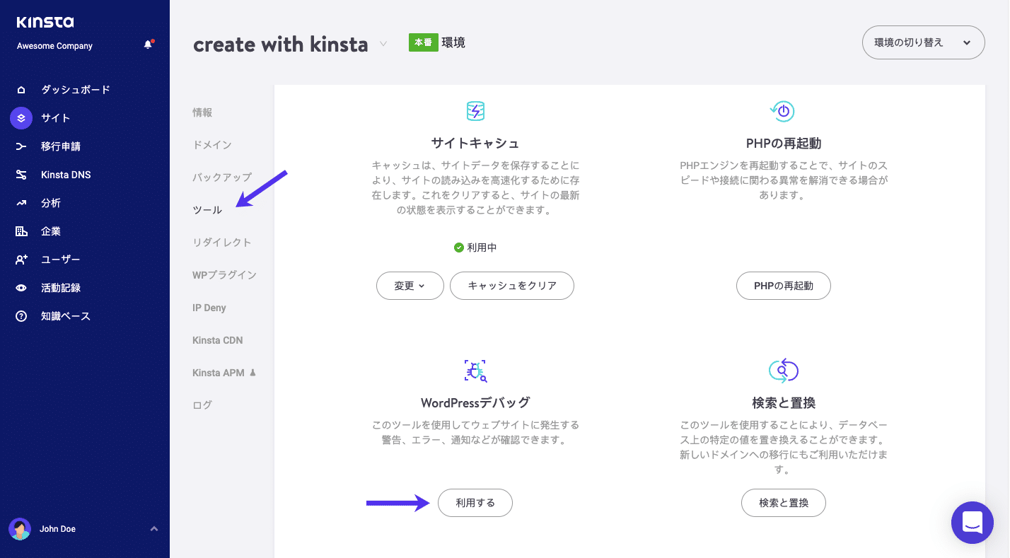Select the ツール tab in site menu
Image resolution: width=1010 pixels, height=558 pixels.
pos(207,210)
